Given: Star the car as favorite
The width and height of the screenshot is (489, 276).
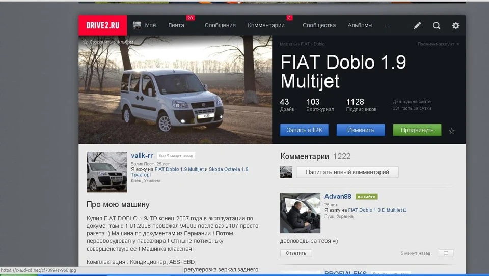Looking at the screenshot, I should click(x=451, y=131).
